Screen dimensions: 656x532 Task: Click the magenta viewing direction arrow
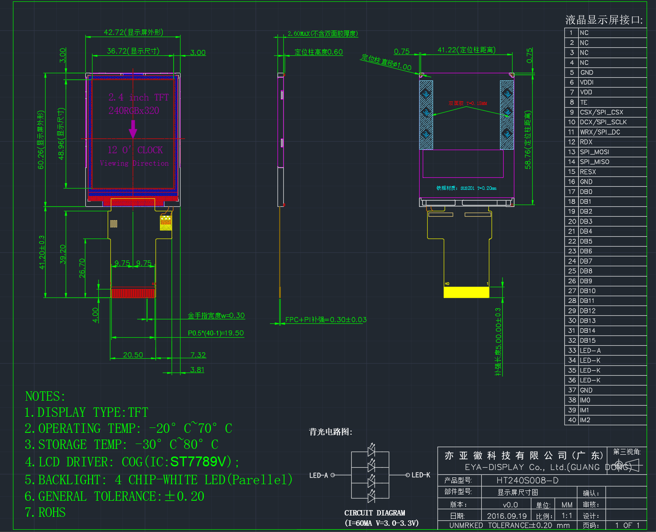pyautogui.click(x=133, y=129)
